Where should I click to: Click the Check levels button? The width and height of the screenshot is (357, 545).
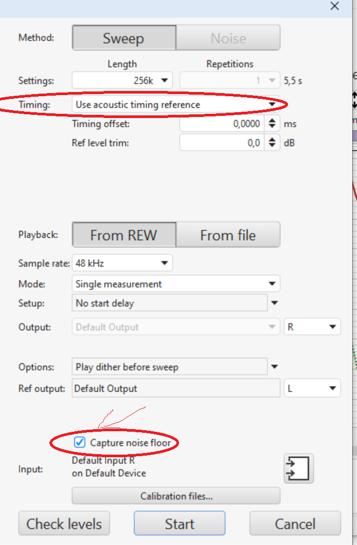click(x=64, y=523)
